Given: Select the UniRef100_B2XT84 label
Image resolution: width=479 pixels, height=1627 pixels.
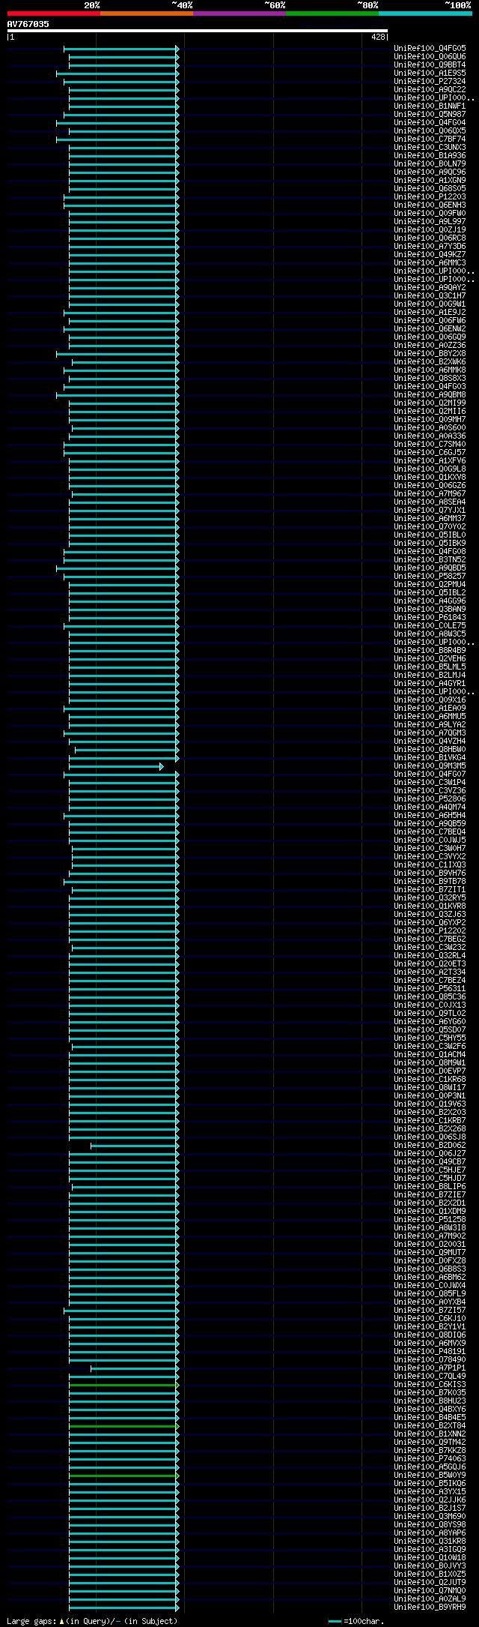Looking at the screenshot, I should tap(430, 1425).
